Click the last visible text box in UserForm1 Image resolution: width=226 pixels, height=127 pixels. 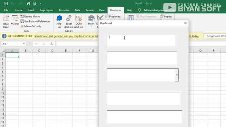pyautogui.click(x=144, y=117)
